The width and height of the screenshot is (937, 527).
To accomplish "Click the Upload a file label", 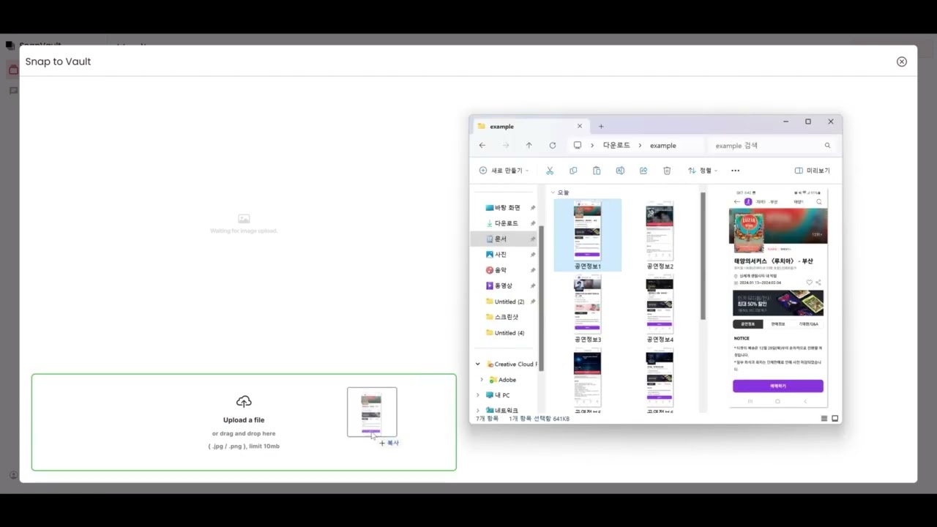I will point(244,420).
